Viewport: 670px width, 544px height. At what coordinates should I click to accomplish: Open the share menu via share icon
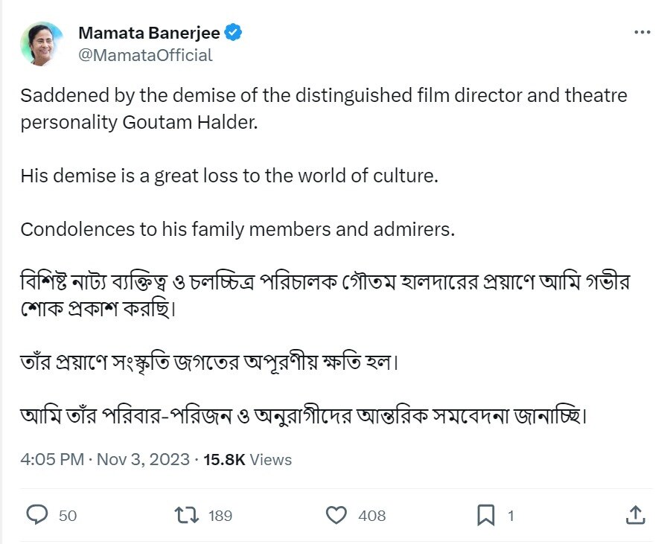click(635, 514)
